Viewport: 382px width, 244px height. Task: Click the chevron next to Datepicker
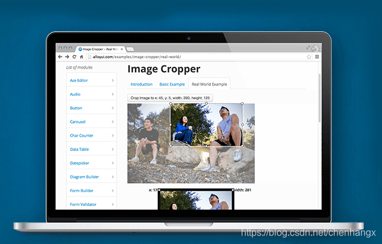[113, 163]
